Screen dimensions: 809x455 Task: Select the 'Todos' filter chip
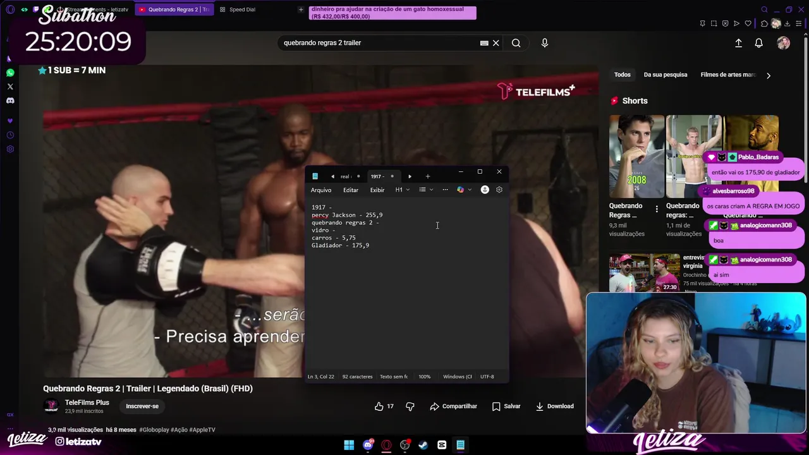coord(623,75)
